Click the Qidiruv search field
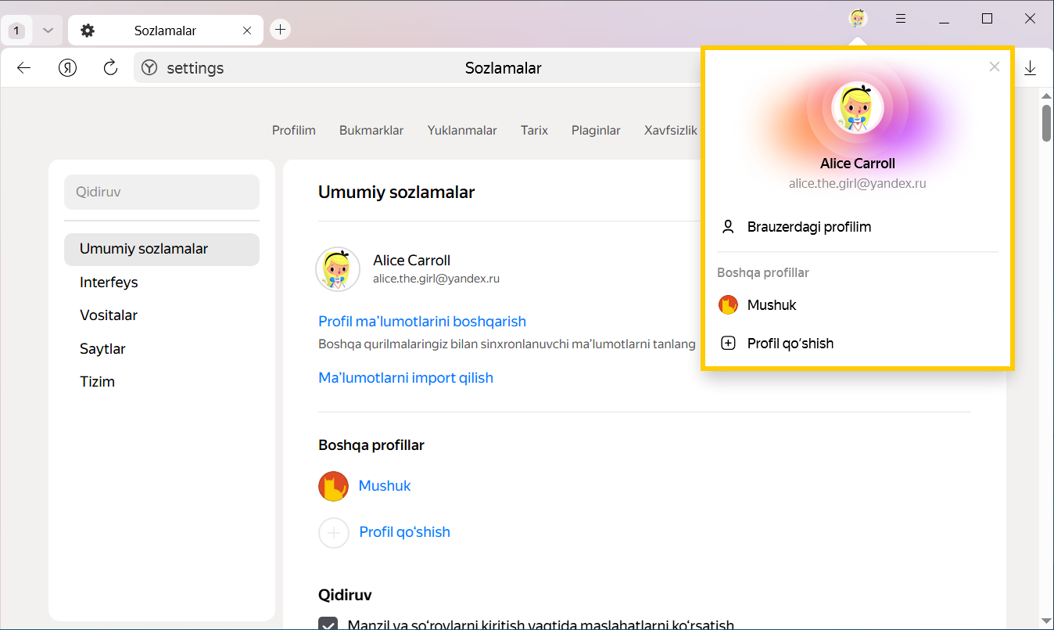 [161, 192]
